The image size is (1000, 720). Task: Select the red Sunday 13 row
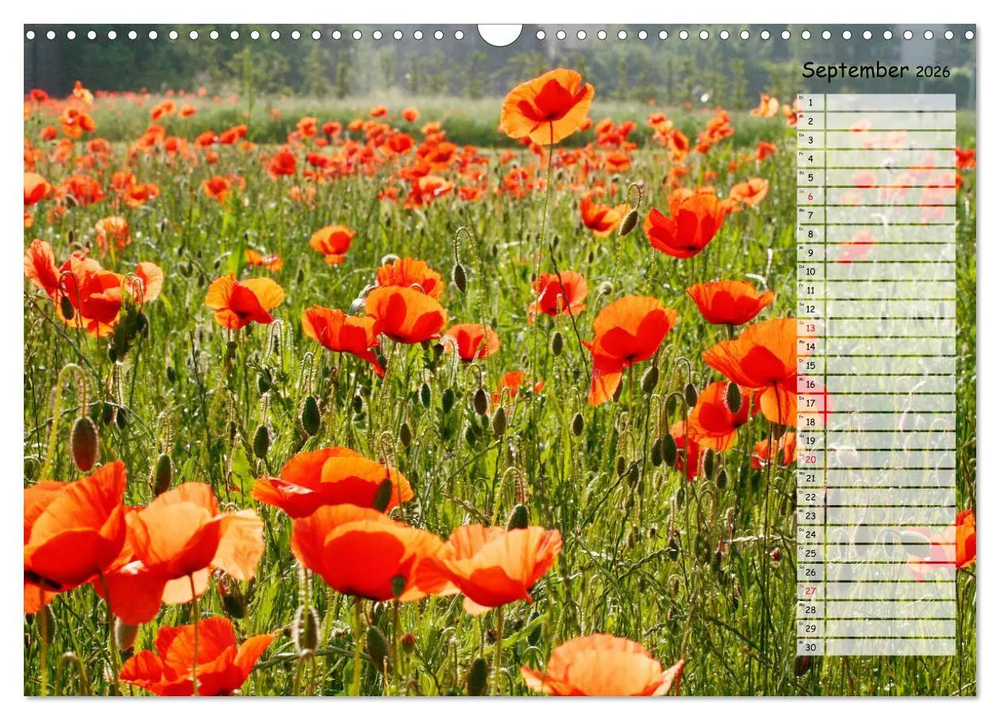coord(876,327)
